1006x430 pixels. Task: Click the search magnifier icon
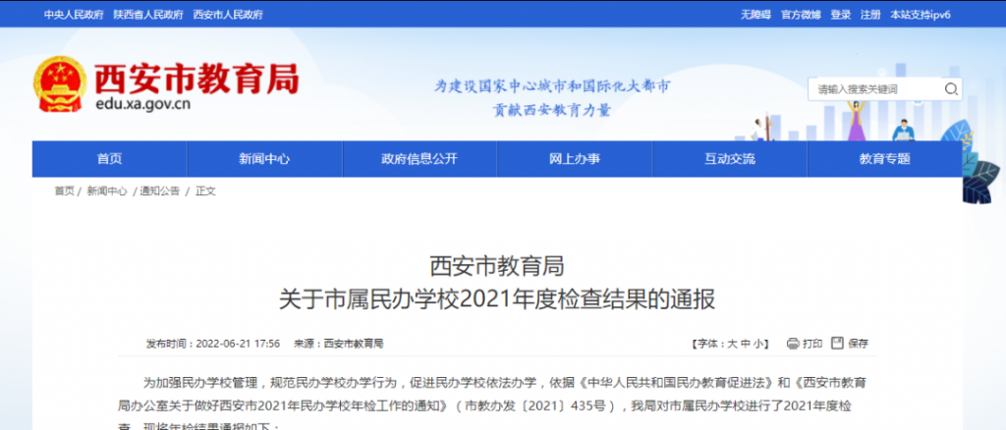click(x=950, y=89)
